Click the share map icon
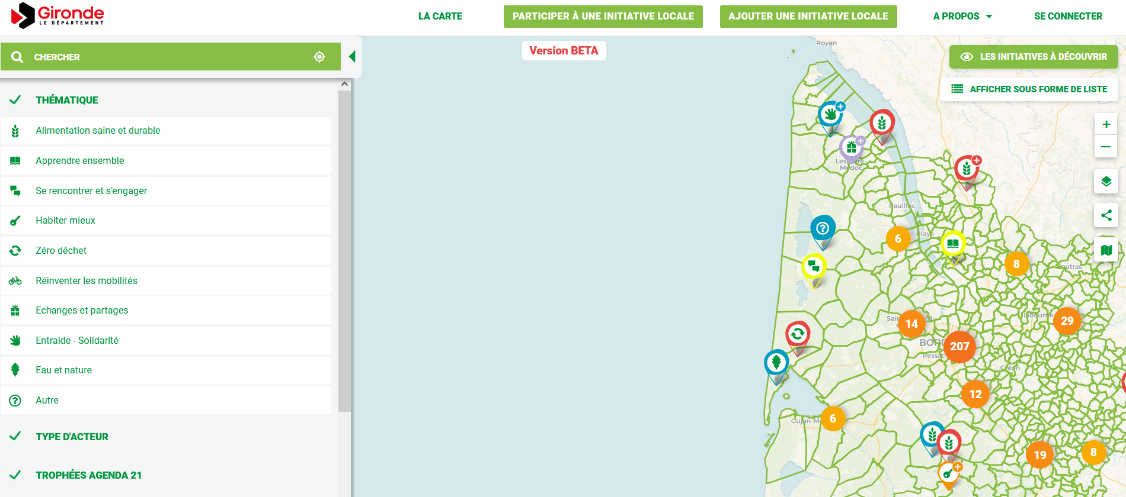 pyautogui.click(x=1106, y=215)
